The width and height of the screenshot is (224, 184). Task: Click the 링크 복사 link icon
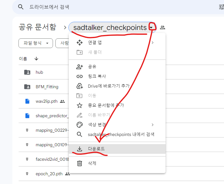[80, 76]
